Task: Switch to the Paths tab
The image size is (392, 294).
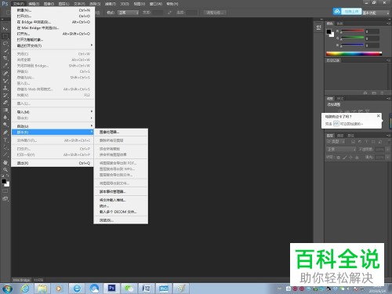Action: click(350, 136)
